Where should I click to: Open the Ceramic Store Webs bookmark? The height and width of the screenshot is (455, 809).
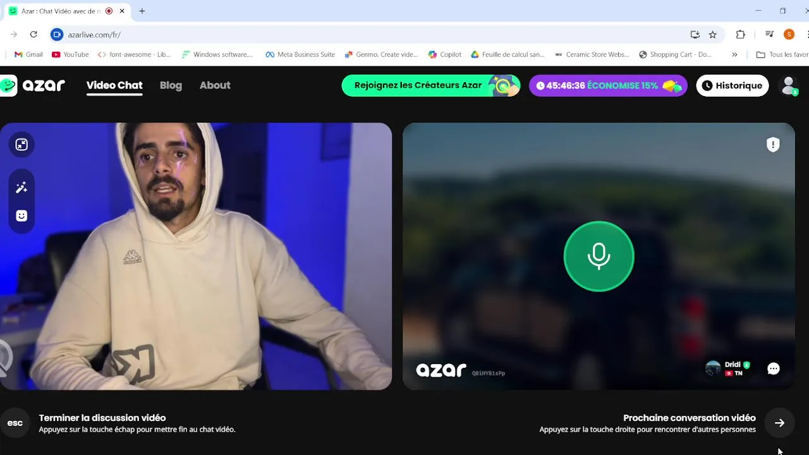point(592,54)
